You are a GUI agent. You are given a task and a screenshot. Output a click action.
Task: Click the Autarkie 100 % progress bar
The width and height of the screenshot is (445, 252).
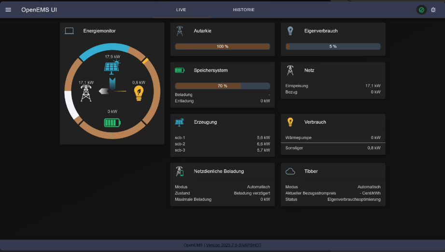222,46
